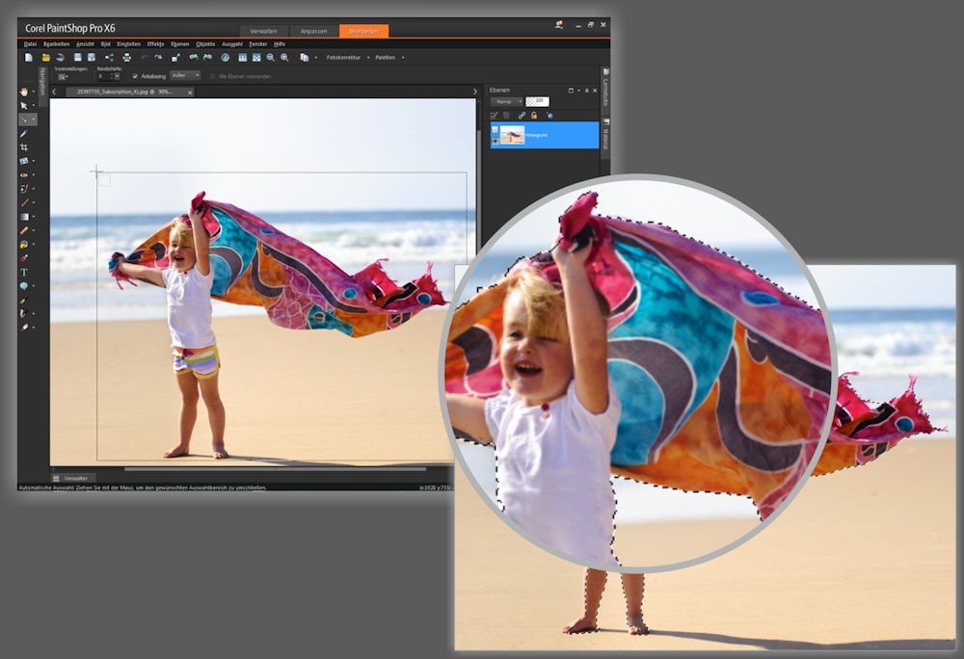Click the link layers chain icon
Screen dimensions: 964x659
click(x=522, y=116)
